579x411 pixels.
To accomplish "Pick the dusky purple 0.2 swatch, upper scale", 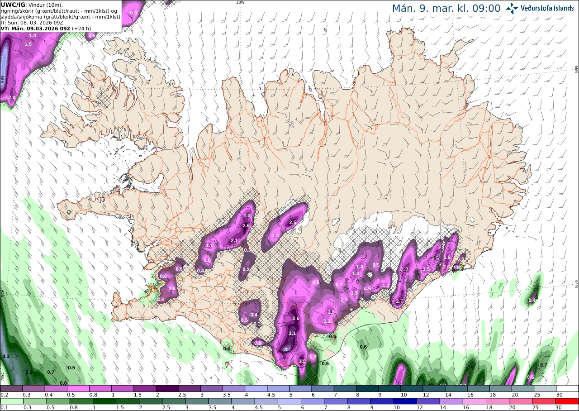I will [11, 388].
